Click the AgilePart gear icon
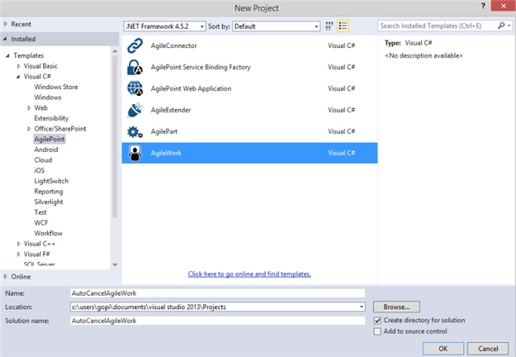 pos(135,131)
